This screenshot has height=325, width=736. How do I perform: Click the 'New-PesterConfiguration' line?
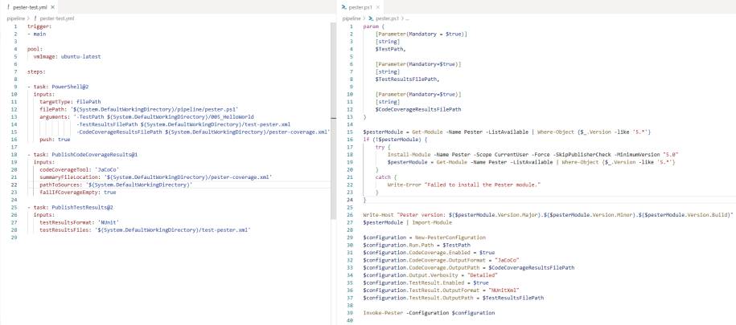pyautogui.click(x=425, y=238)
